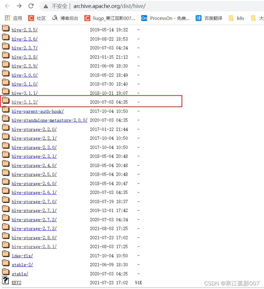Viewport: 264px width, 289px height.
Task: Open the 社区 bookmark
Action: [37, 18]
